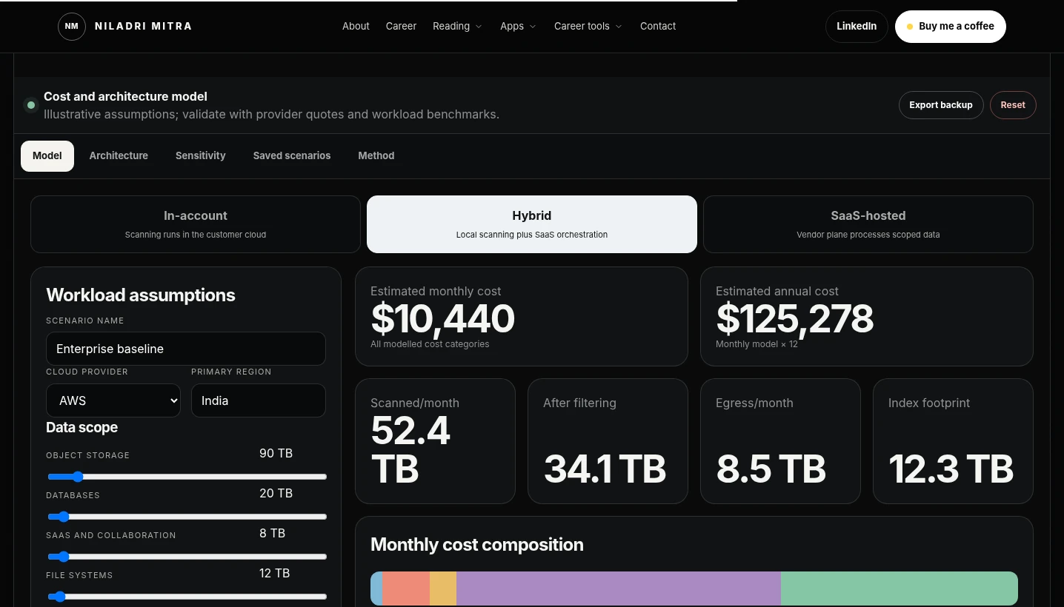Click the LinkedIn button

[857, 27]
